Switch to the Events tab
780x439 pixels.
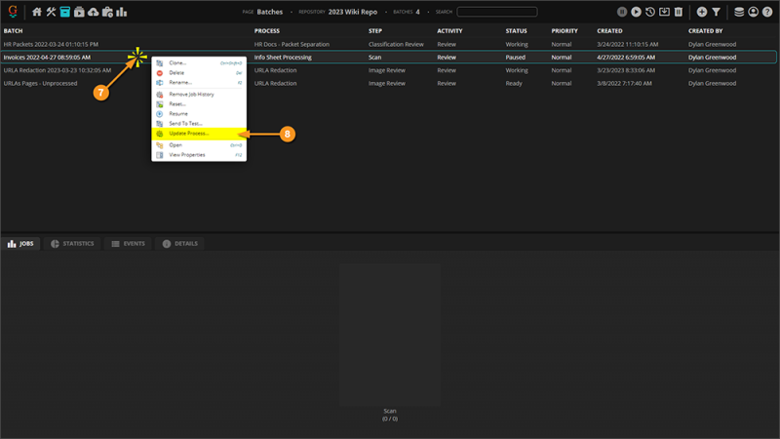pyautogui.click(x=129, y=243)
